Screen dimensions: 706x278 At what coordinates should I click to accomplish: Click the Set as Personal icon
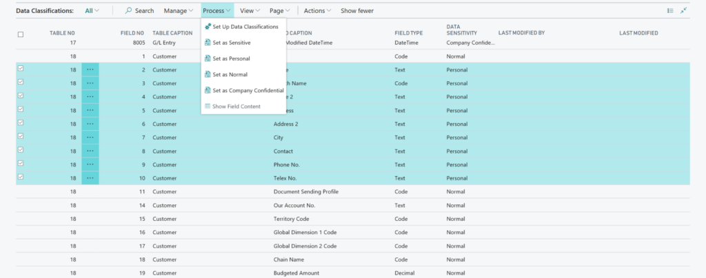pos(208,58)
